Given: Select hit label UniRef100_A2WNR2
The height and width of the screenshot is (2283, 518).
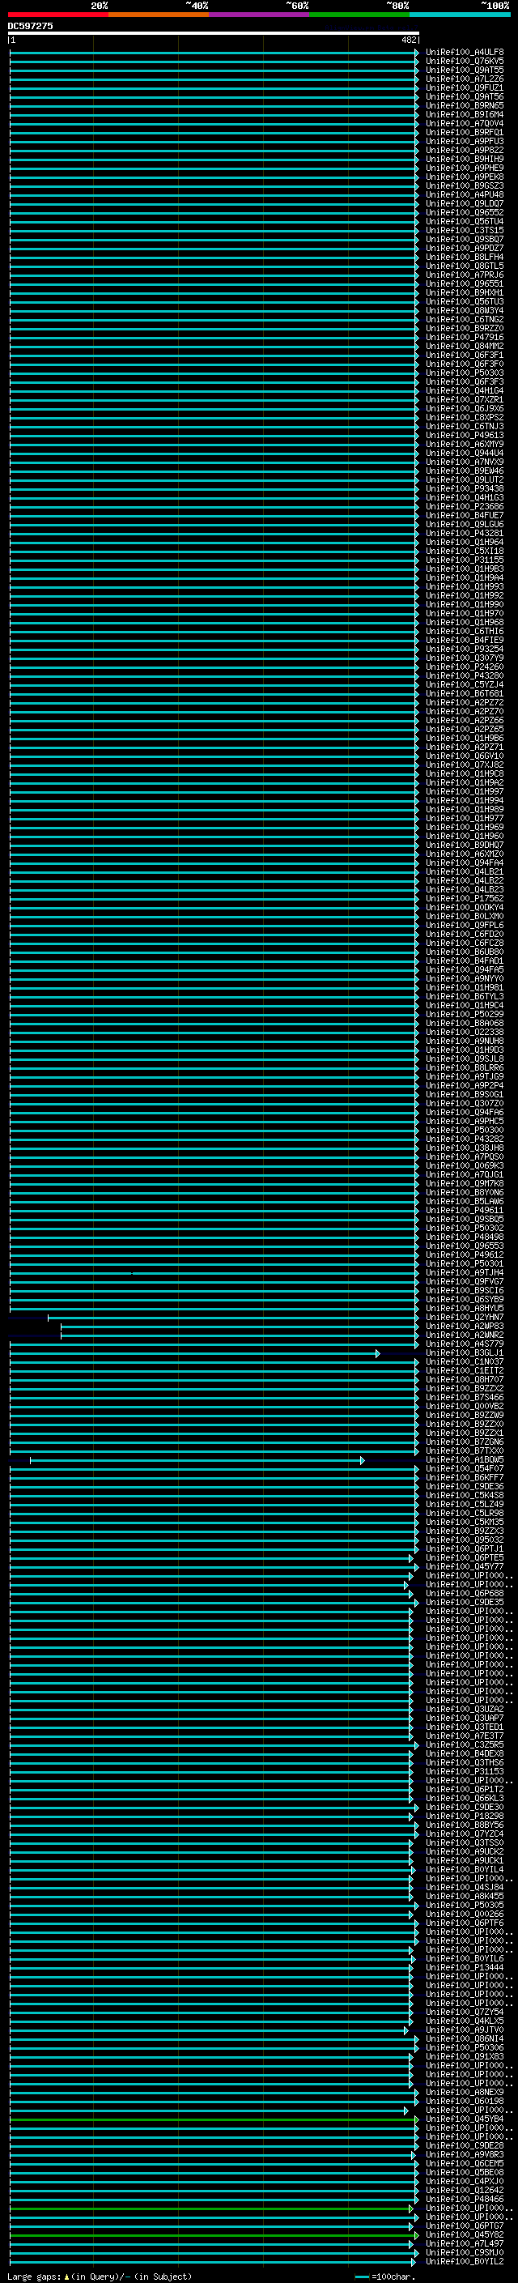Looking at the screenshot, I should 465,1335.
